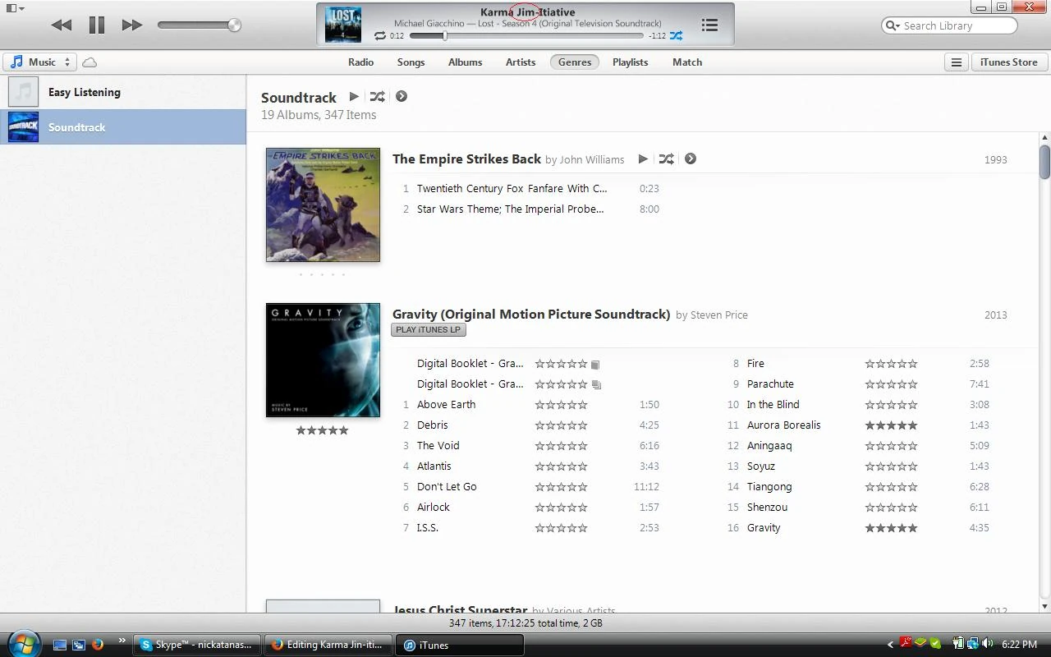Select the Genres tab

[x=575, y=62]
